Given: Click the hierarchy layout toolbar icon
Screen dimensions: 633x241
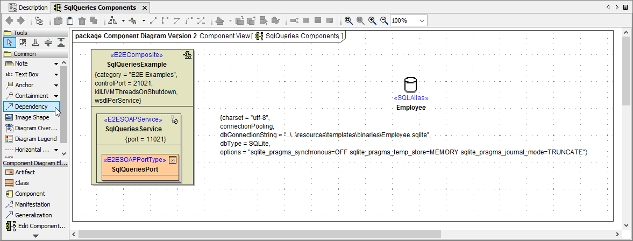Looking at the screenshot, I should [112, 20].
